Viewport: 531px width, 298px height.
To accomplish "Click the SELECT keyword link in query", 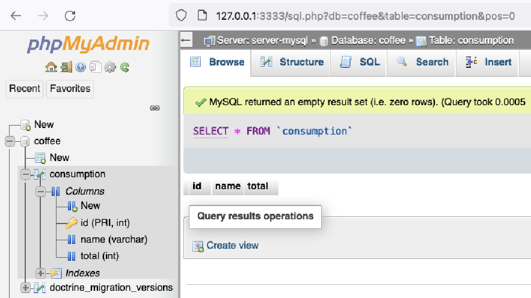I will (x=210, y=131).
